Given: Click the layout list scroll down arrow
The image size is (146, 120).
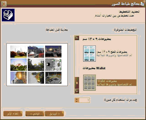Looking at the screenshot, I should tap(77, 91).
